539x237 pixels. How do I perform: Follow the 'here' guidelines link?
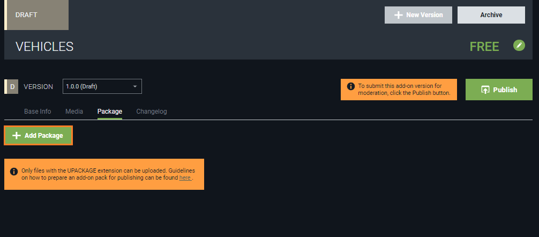[185, 178]
